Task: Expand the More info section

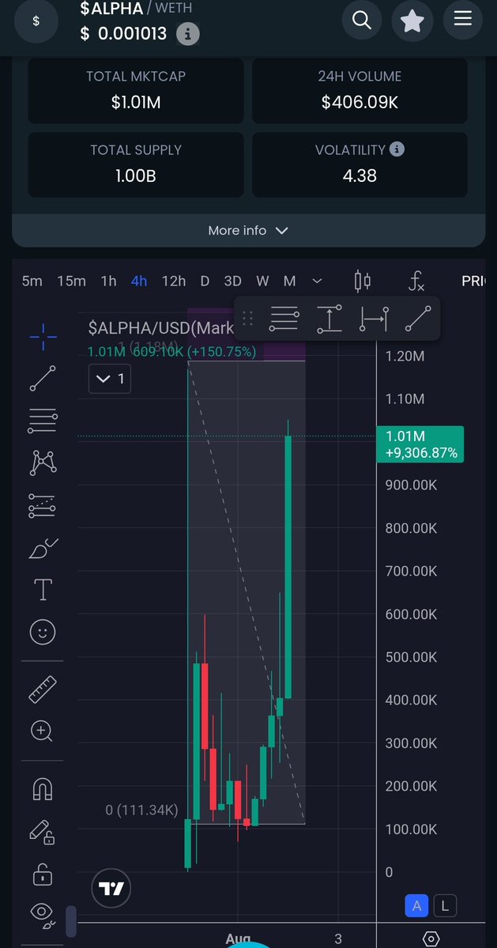Action: click(x=248, y=230)
